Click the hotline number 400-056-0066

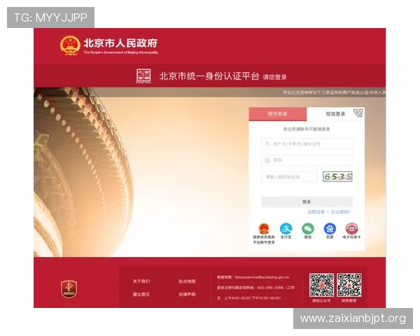[x=270, y=288]
